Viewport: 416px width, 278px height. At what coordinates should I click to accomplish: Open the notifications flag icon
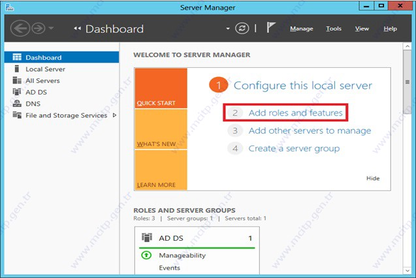[270, 27]
